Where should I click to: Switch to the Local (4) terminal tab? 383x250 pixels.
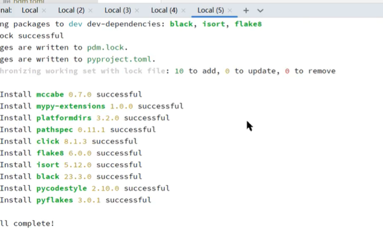(x=164, y=10)
